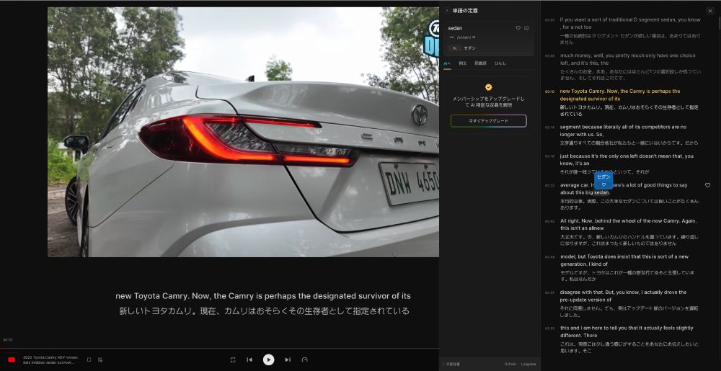The image size is (721, 371).
Task: Close the word definition panel
Action: (447, 10)
